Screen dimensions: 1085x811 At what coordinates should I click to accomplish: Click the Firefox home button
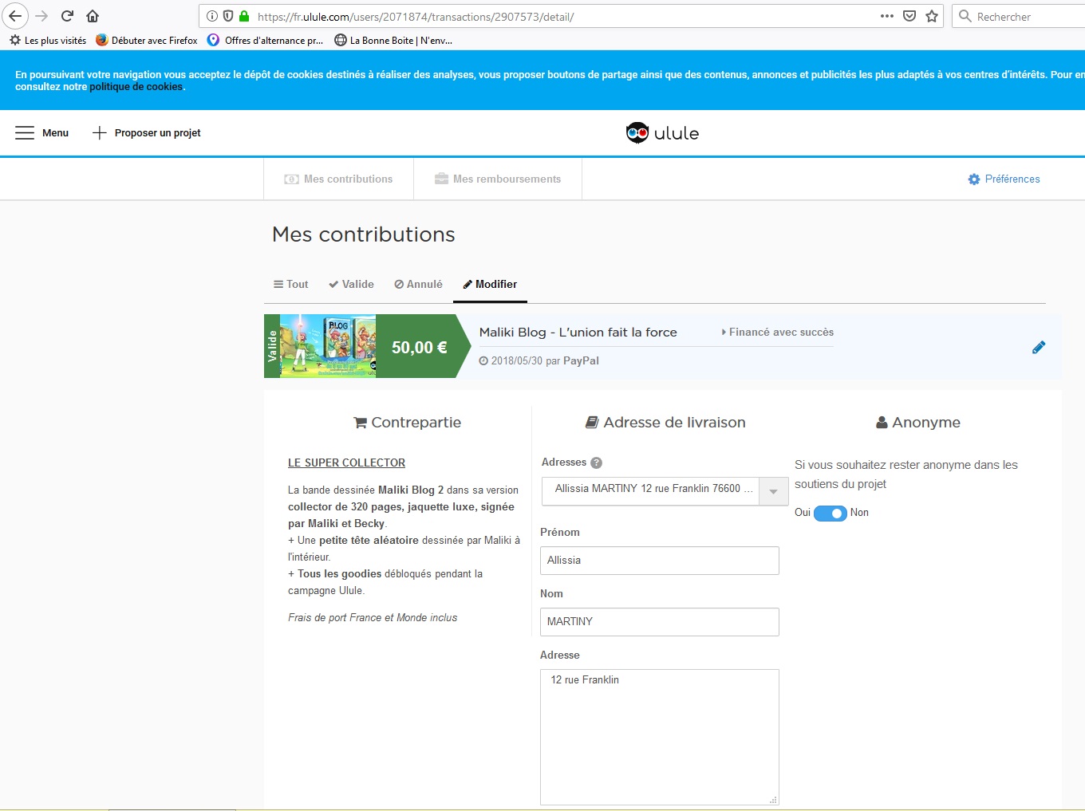pyautogui.click(x=93, y=16)
